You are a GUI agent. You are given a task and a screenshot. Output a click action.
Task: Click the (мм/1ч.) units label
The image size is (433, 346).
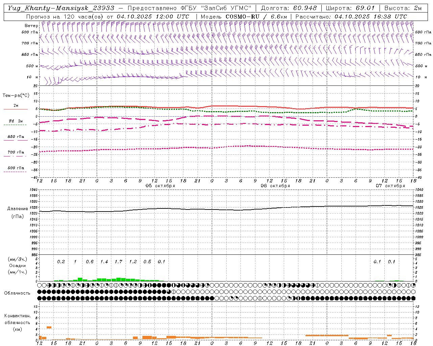(x=18, y=272)
